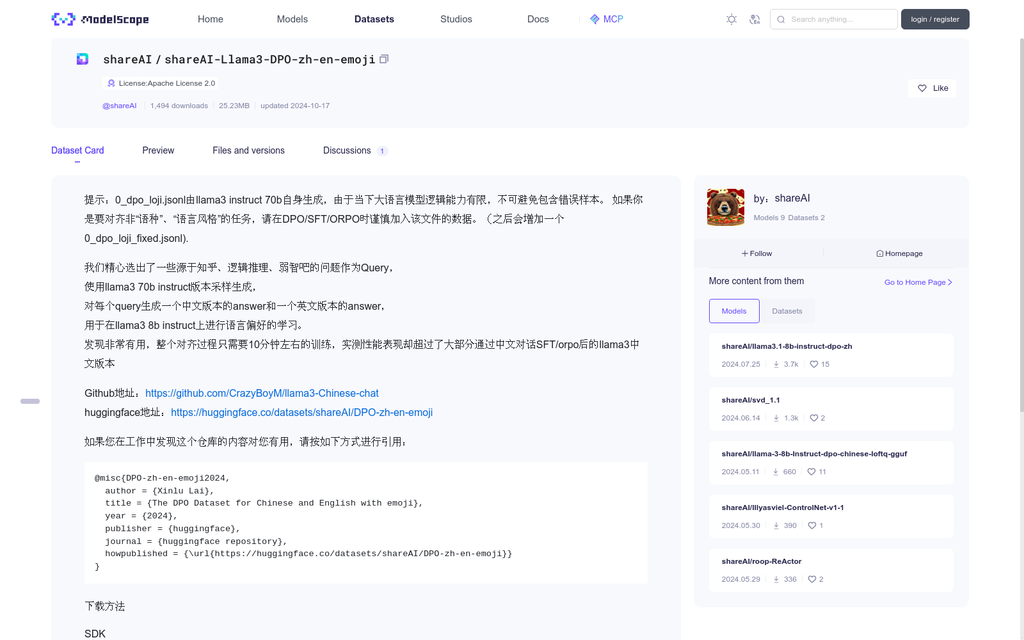
Task: Click the ModelScope logo
Action: point(99,19)
